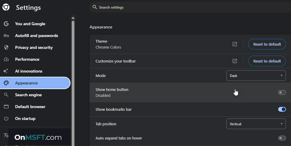The height and width of the screenshot is (146, 291).
Task: Click the AI innovations sparkle icon
Action: point(6,71)
